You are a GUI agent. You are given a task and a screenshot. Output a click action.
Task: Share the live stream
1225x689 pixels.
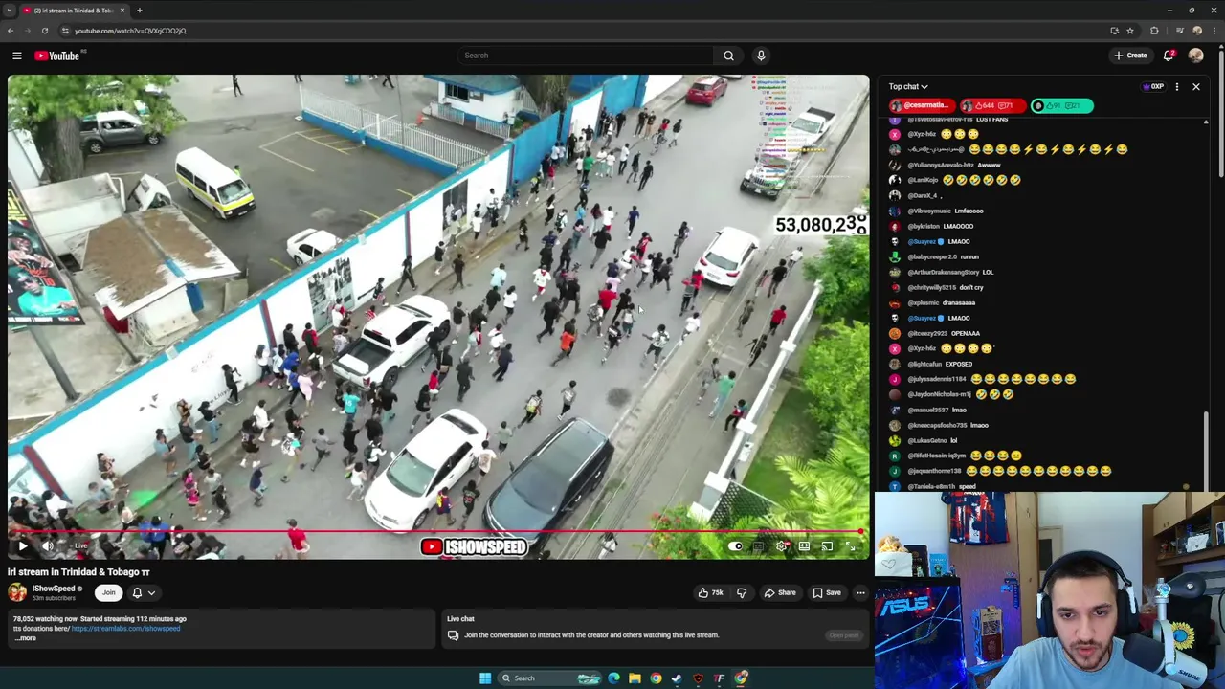tap(780, 592)
